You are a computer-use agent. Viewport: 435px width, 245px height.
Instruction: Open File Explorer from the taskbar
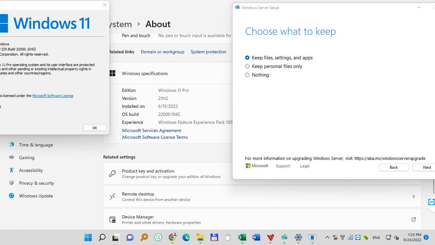click(200, 237)
